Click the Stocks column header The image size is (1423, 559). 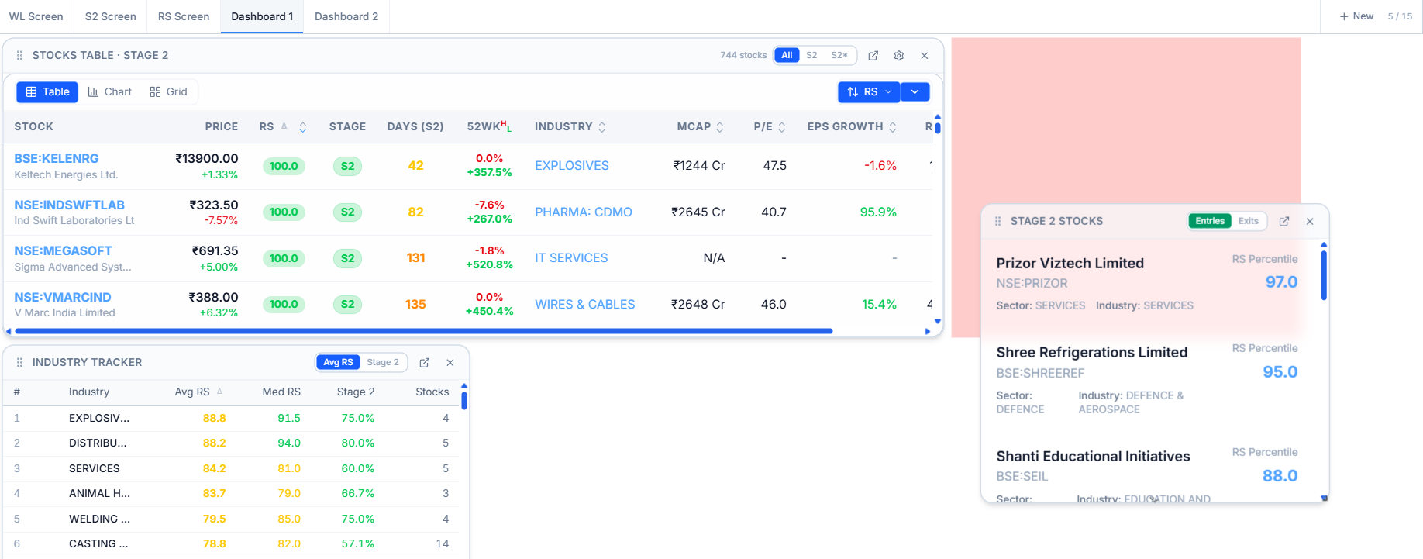(x=432, y=392)
